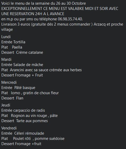
Task: Click the Rognon au vin rouge line
Action: 29,116
